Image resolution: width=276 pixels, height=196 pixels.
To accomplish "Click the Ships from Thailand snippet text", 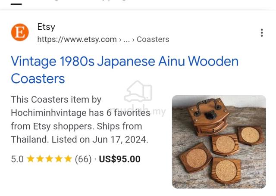I will tap(76, 133).
